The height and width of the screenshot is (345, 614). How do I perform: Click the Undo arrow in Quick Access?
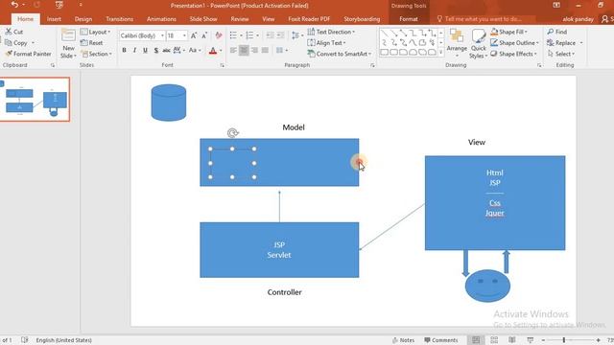(x=14, y=5)
